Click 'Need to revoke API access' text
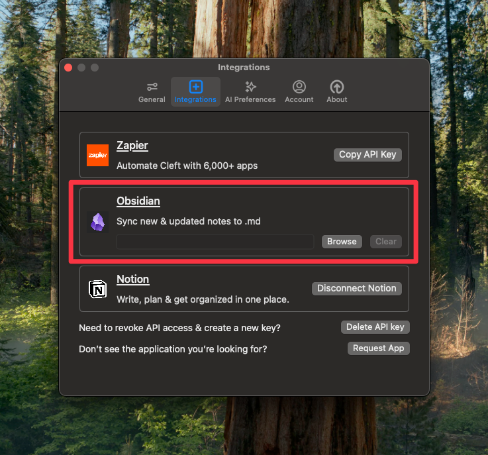The height and width of the screenshot is (455, 488). (179, 328)
